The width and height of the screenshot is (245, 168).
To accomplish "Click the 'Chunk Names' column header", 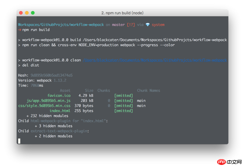I will (149, 91).
